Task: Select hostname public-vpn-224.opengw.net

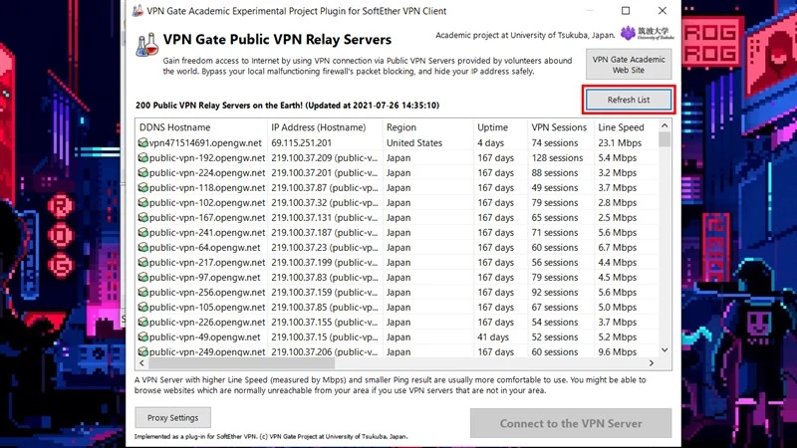Action: pos(207,172)
